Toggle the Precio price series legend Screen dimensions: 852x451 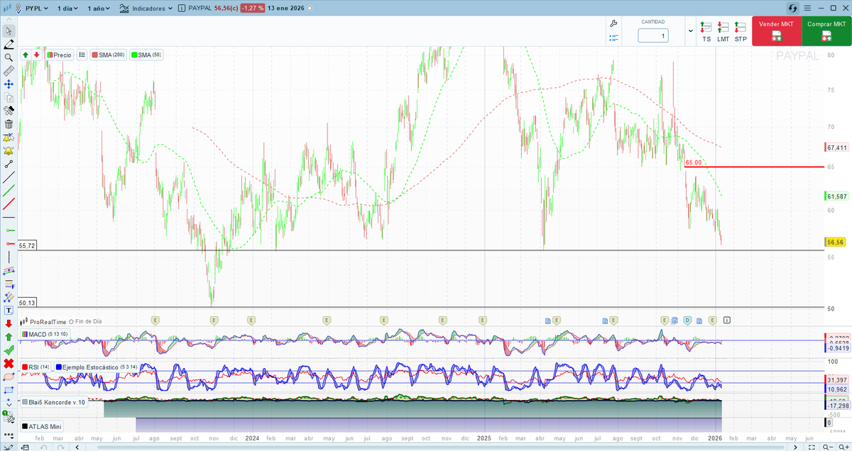tap(60, 55)
